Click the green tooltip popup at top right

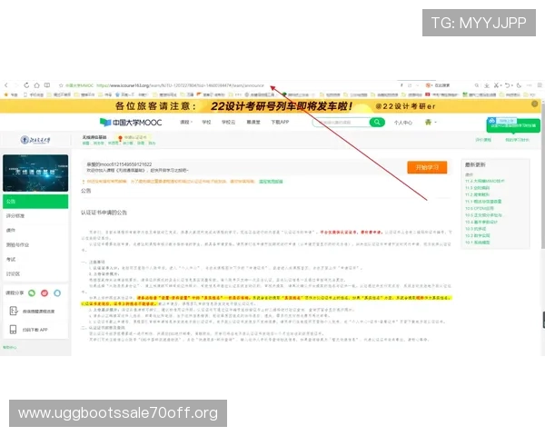pos(513,124)
